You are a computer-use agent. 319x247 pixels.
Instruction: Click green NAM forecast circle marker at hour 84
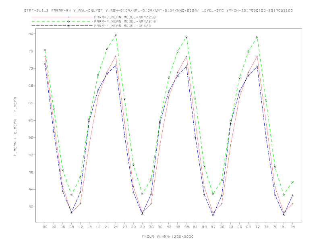tap(292, 182)
